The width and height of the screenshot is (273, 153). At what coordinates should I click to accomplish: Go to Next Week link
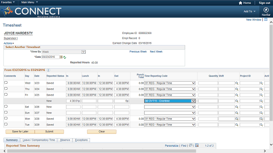click(156, 51)
